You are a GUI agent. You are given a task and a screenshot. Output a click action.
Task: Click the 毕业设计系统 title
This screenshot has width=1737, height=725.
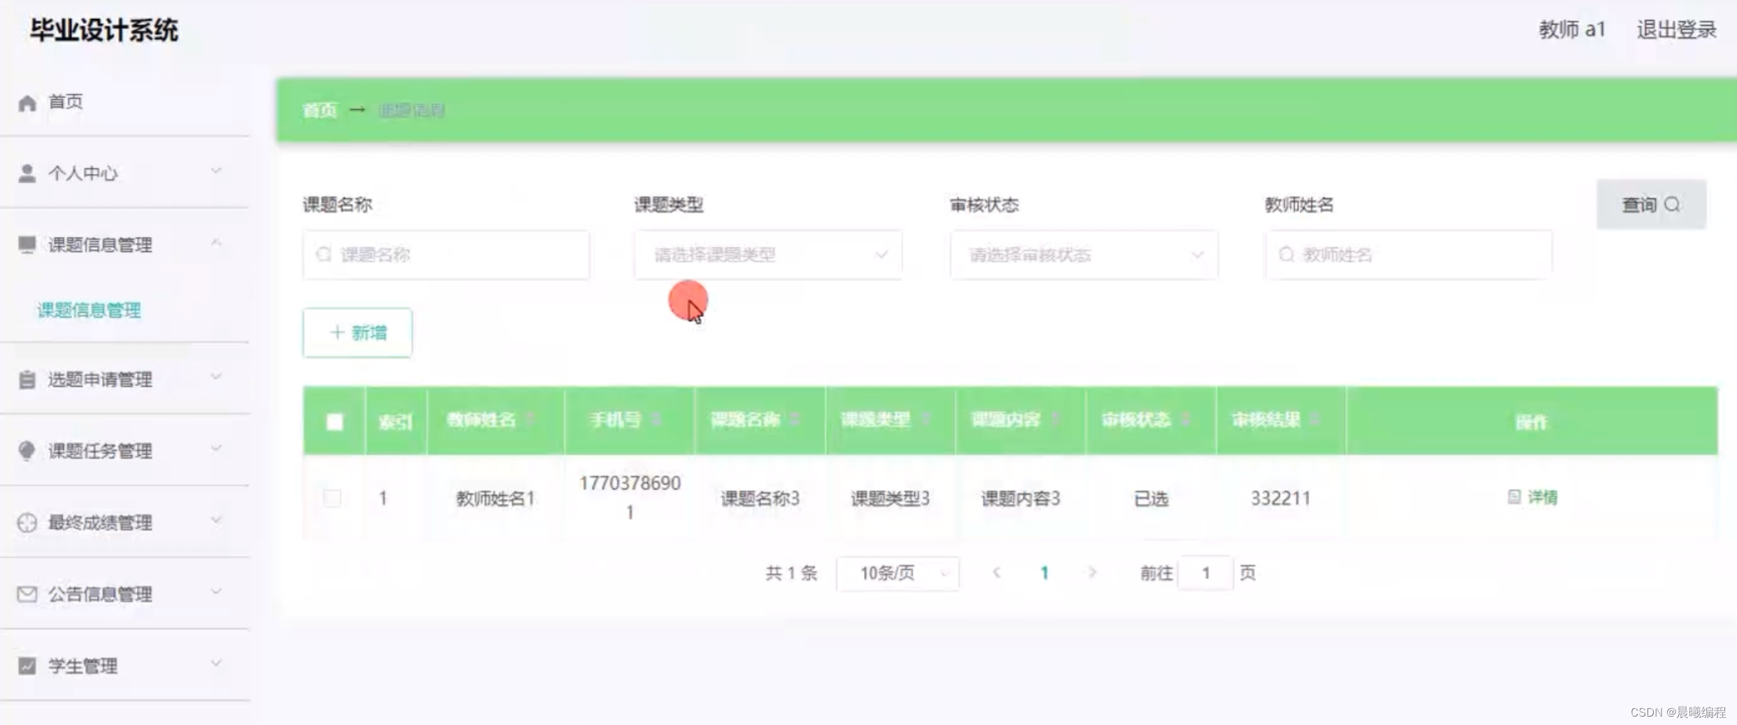tap(104, 30)
